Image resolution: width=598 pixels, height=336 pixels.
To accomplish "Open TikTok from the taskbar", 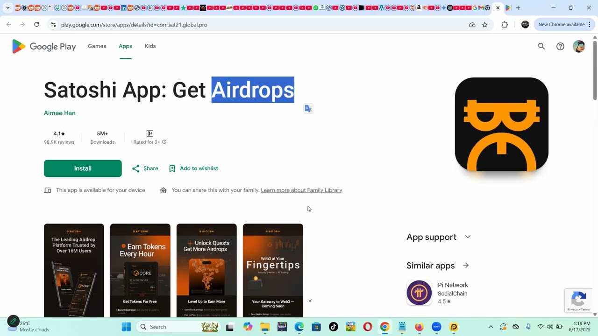I will click(333, 327).
